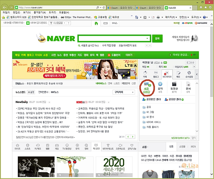Close the NAVER browser tab

190,8
